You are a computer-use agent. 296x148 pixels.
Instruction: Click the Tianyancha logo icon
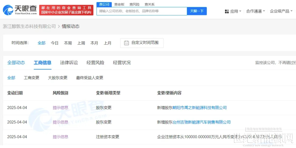(x=8, y=10)
